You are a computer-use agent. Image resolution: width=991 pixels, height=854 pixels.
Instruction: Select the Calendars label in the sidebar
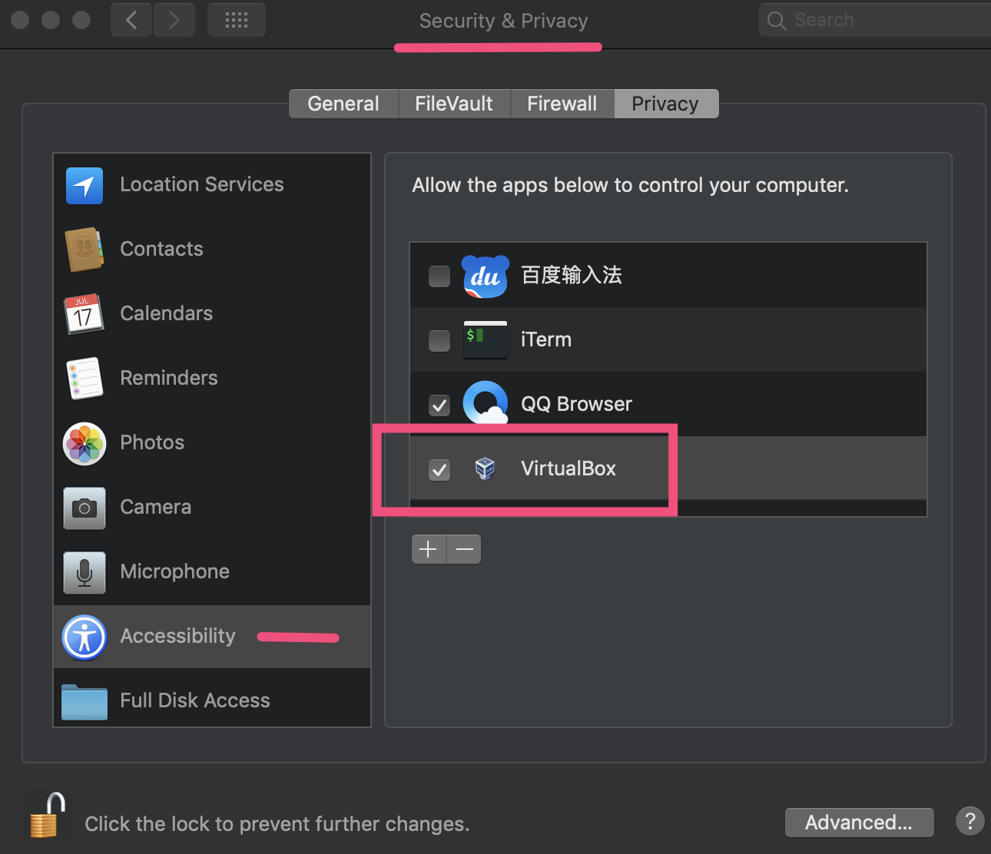pos(167,313)
